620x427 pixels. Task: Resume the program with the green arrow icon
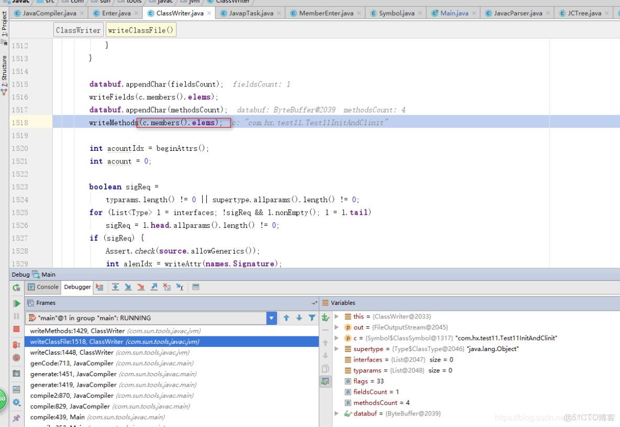point(16,303)
